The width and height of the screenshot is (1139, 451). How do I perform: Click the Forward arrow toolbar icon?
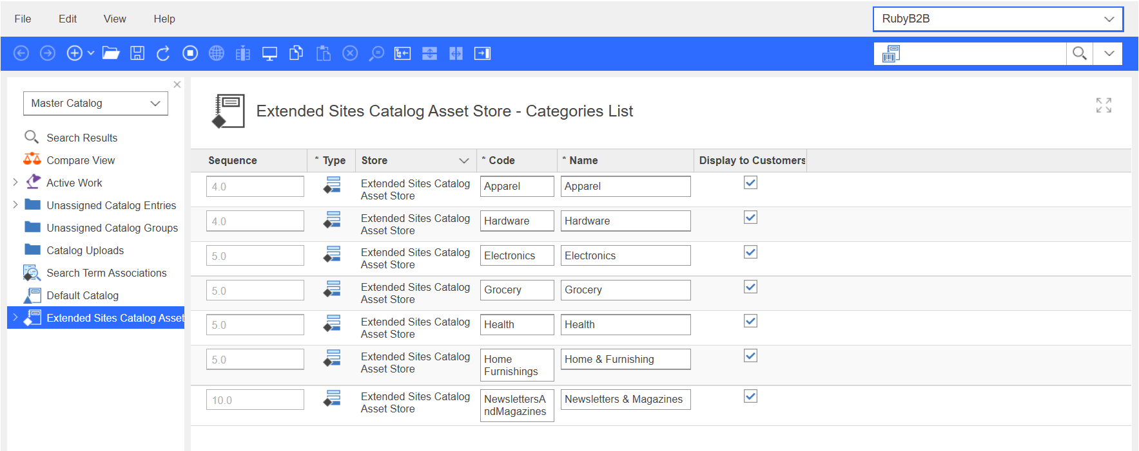[48, 53]
